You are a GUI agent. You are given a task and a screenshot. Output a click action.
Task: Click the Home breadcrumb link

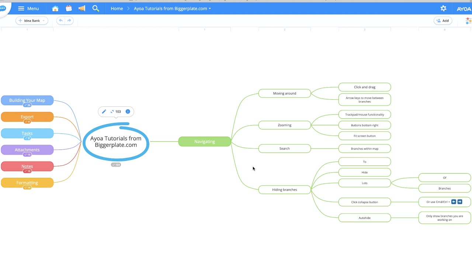[117, 8]
